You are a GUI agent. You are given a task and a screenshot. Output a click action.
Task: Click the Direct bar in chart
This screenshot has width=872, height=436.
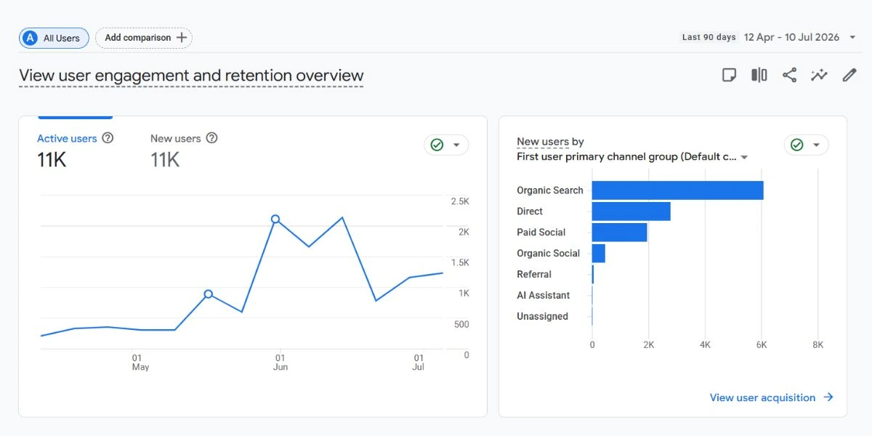pos(631,211)
